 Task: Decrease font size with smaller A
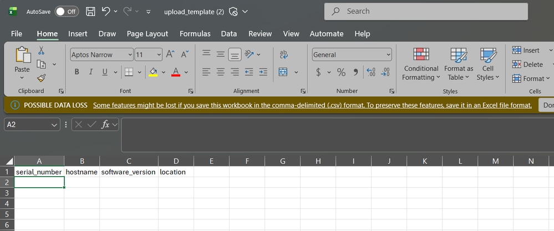pos(185,54)
